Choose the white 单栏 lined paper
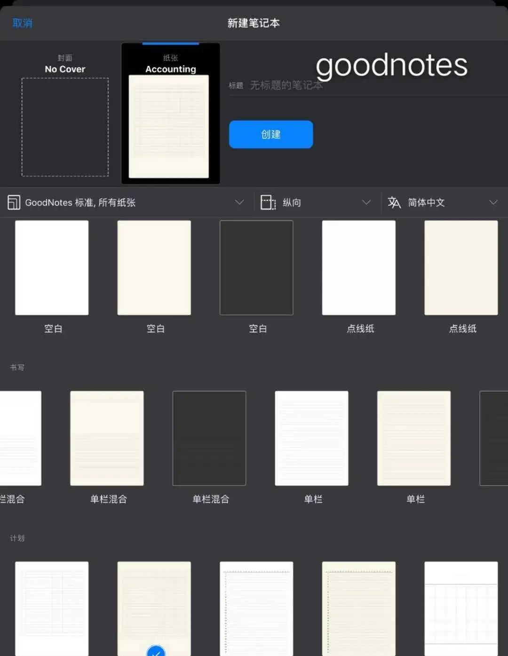The height and width of the screenshot is (656, 508). click(311, 438)
